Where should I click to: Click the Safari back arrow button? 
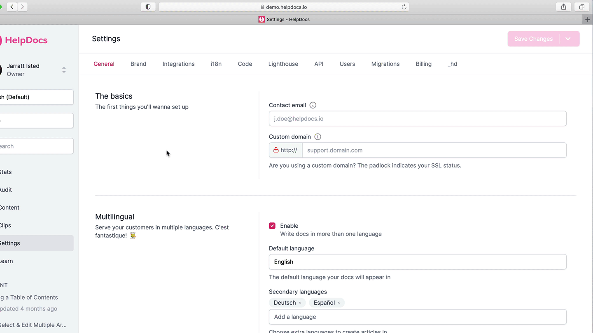(x=12, y=7)
